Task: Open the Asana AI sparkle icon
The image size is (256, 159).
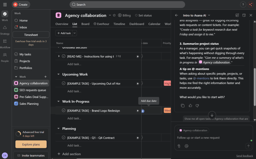Action: [x=250, y=4]
